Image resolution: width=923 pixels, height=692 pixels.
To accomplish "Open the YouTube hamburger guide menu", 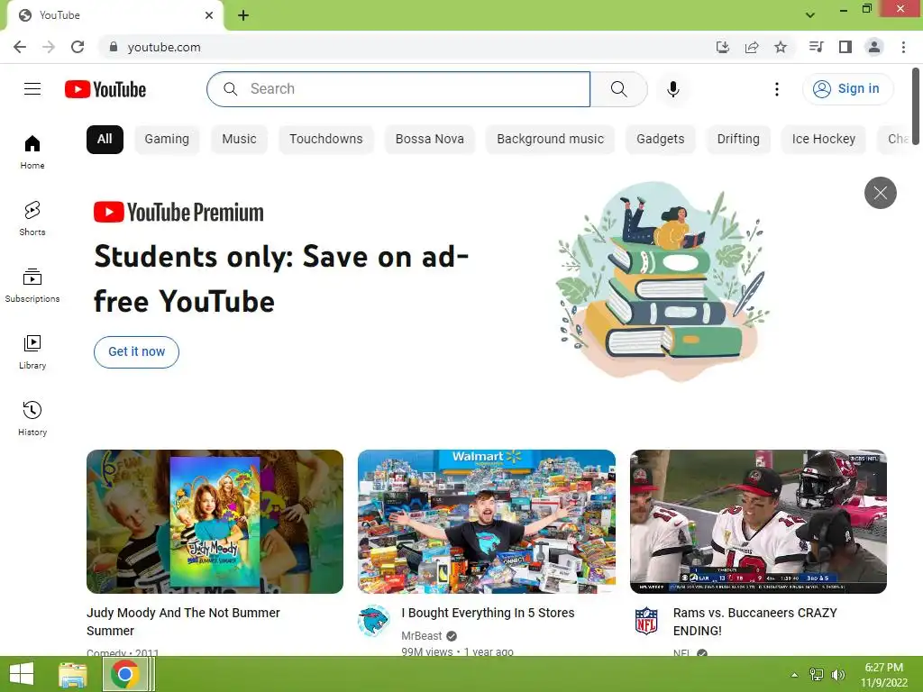I will pos(32,89).
